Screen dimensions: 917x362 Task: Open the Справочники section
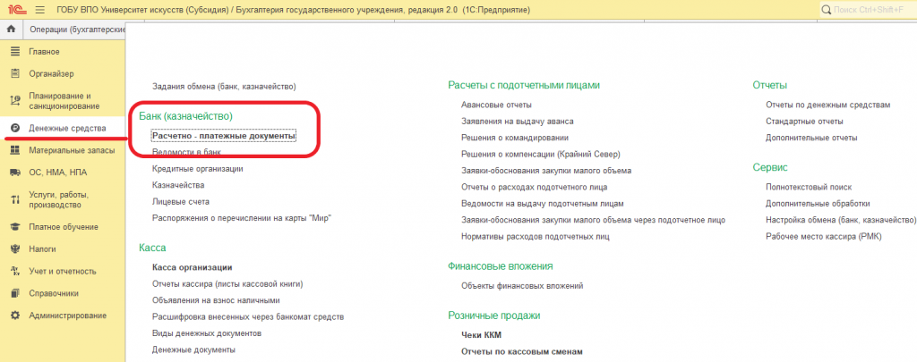tap(54, 293)
